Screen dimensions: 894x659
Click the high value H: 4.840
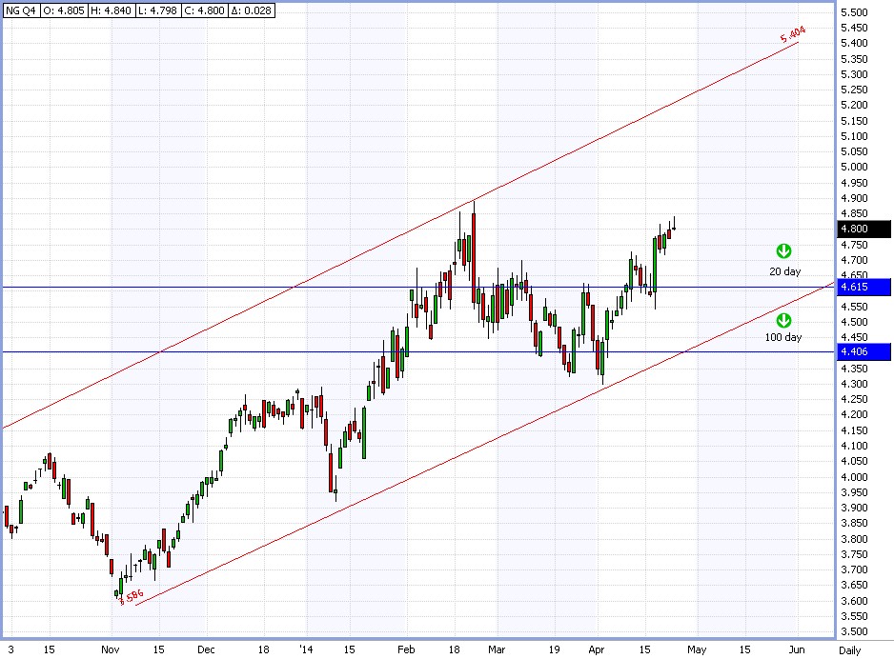coord(112,10)
